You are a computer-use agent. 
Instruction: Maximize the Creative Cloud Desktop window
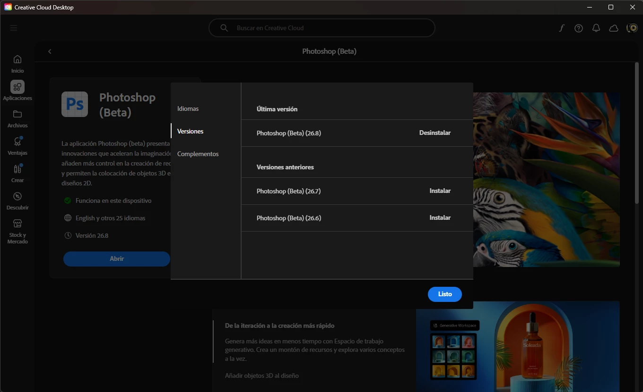tap(611, 7)
